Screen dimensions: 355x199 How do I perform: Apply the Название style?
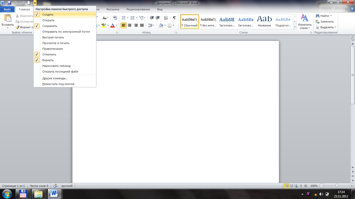(265, 22)
